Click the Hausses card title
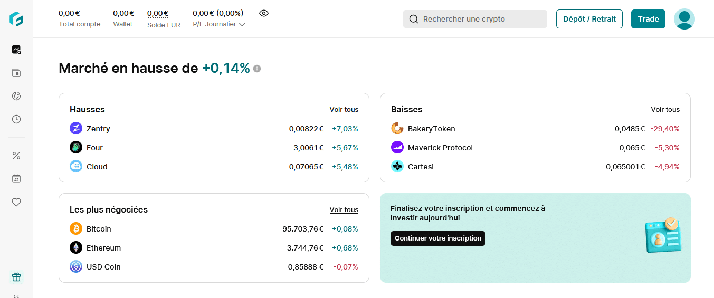Screen dimensions: 714x298 coord(87,110)
